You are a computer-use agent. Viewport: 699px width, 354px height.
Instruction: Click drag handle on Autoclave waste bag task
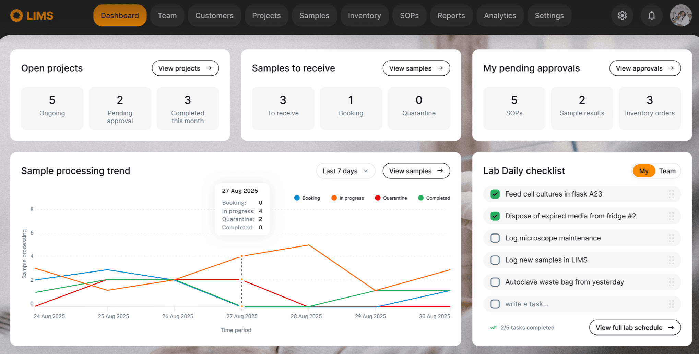click(x=671, y=282)
